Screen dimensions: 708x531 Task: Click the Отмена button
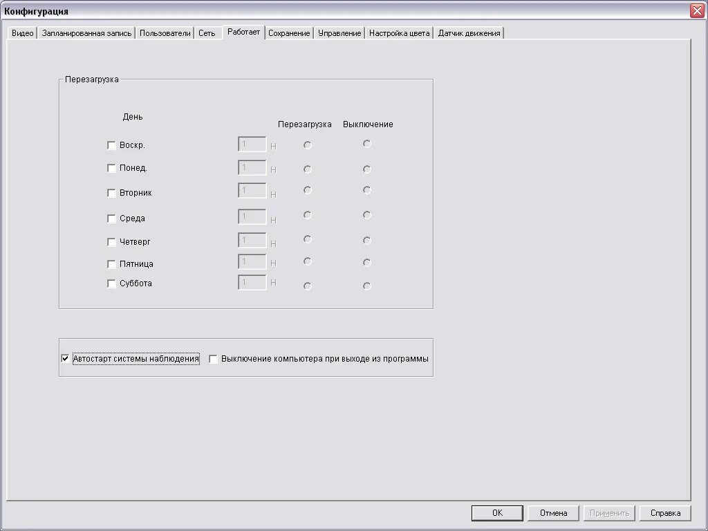[553, 513]
